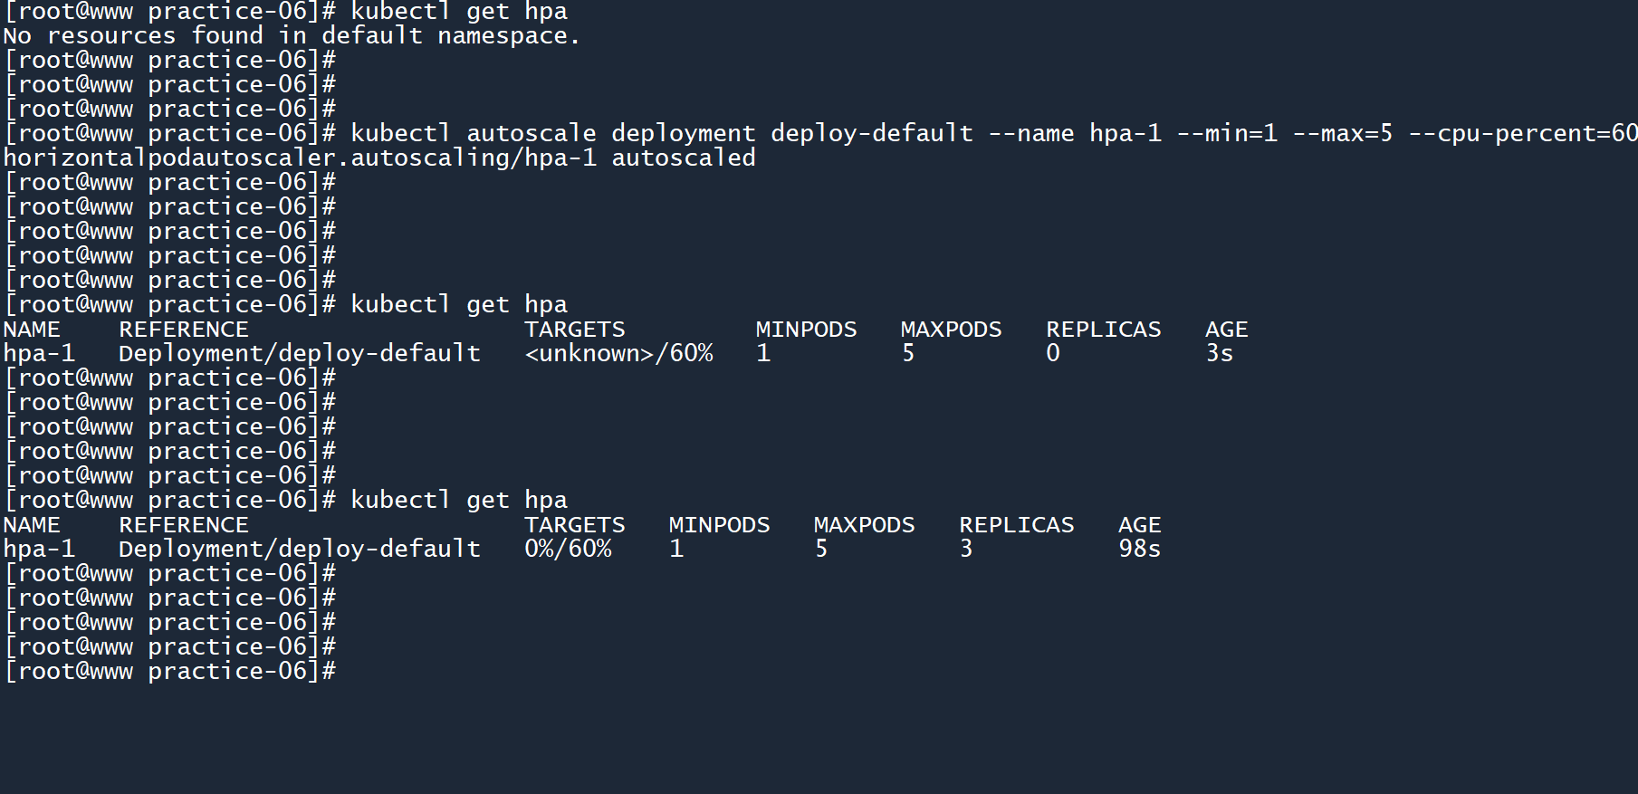Click the TARGETS header above <unknown>/60%
The width and height of the screenshot is (1638, 794).
(575, 330)
